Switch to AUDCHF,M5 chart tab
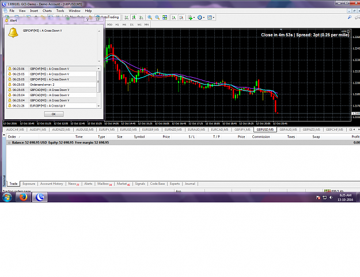The width and height of the screenshot is (360, 277). click(15, 130)
